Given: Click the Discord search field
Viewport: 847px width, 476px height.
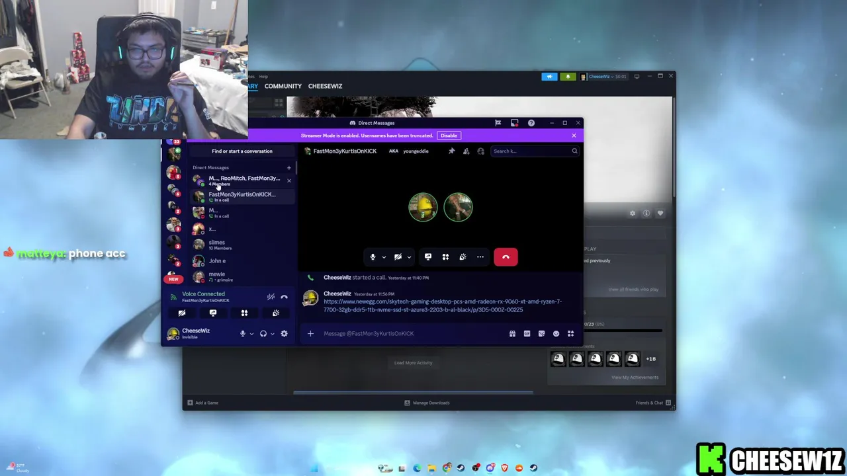Looking at the screenshot, I should click(535, 151).
